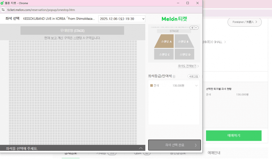Open the date dropdown 2025.12.06 19:30
272x159 pixels.
[x=122, y=19]
